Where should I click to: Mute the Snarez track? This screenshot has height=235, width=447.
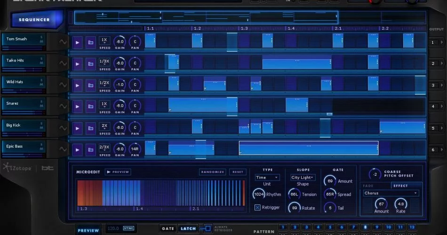coord(41,106)
